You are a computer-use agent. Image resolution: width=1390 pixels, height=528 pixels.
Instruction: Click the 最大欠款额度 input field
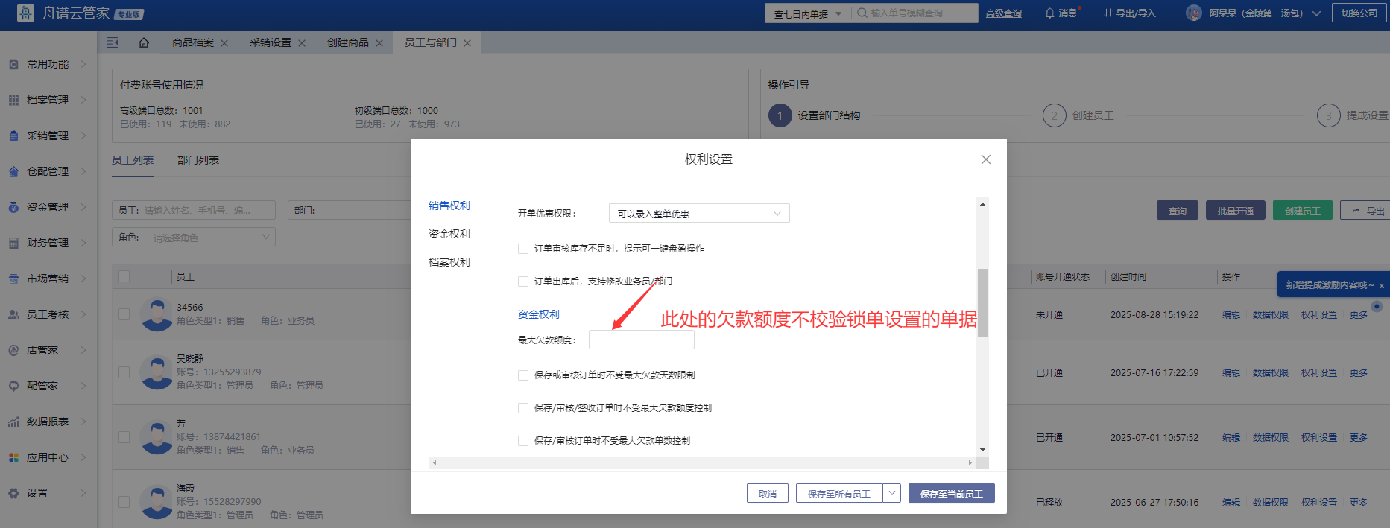point(641,340)
